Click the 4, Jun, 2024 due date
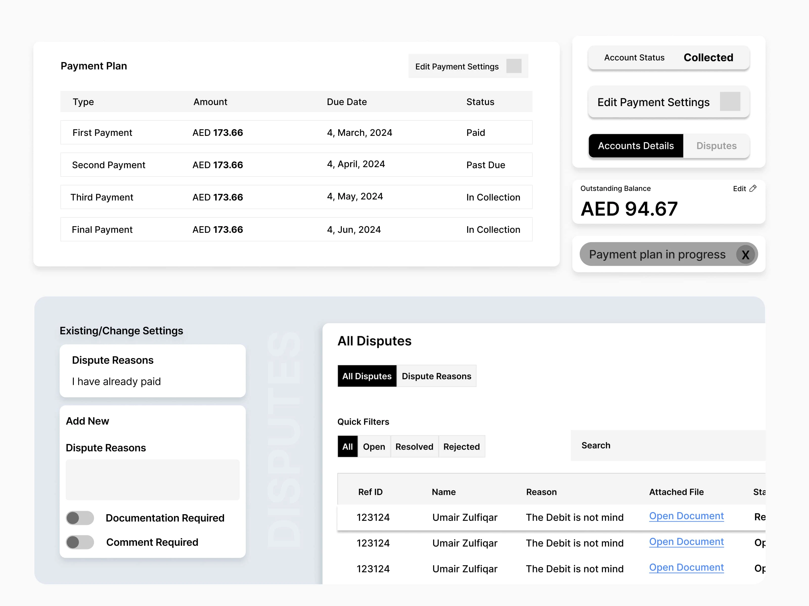Screen dimensions: 809x606 354,230
